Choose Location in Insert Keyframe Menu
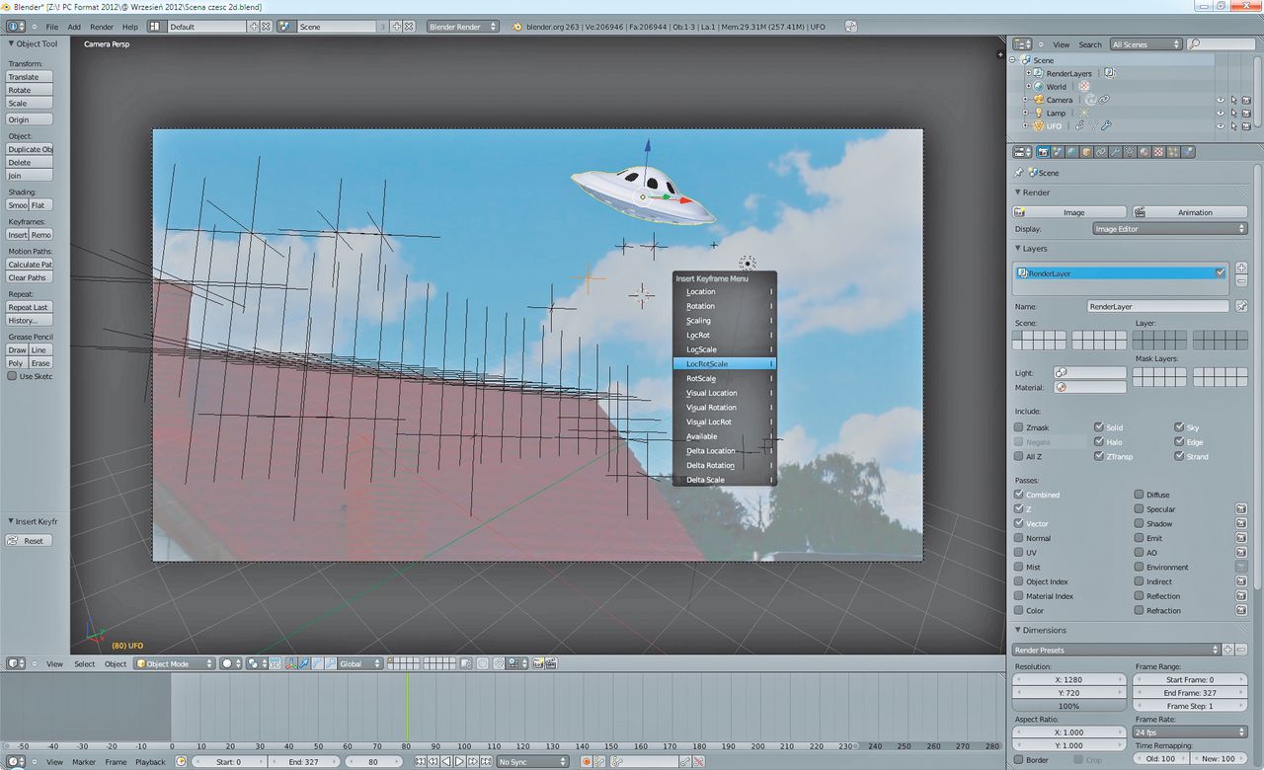This screenshot has height=770, width=1264. [x=725, y=291]
